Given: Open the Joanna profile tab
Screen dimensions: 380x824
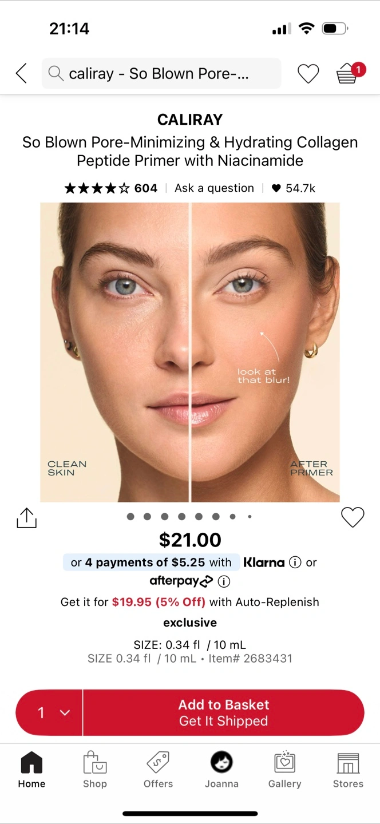Looking at the screenshot, I should 221,771.
